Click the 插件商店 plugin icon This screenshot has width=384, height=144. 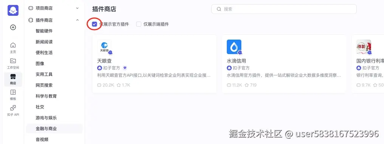[31, 20]
